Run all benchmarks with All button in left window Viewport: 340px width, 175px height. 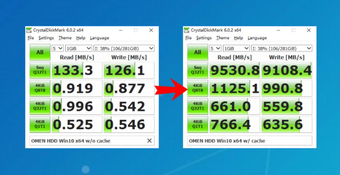coord(40,52)
